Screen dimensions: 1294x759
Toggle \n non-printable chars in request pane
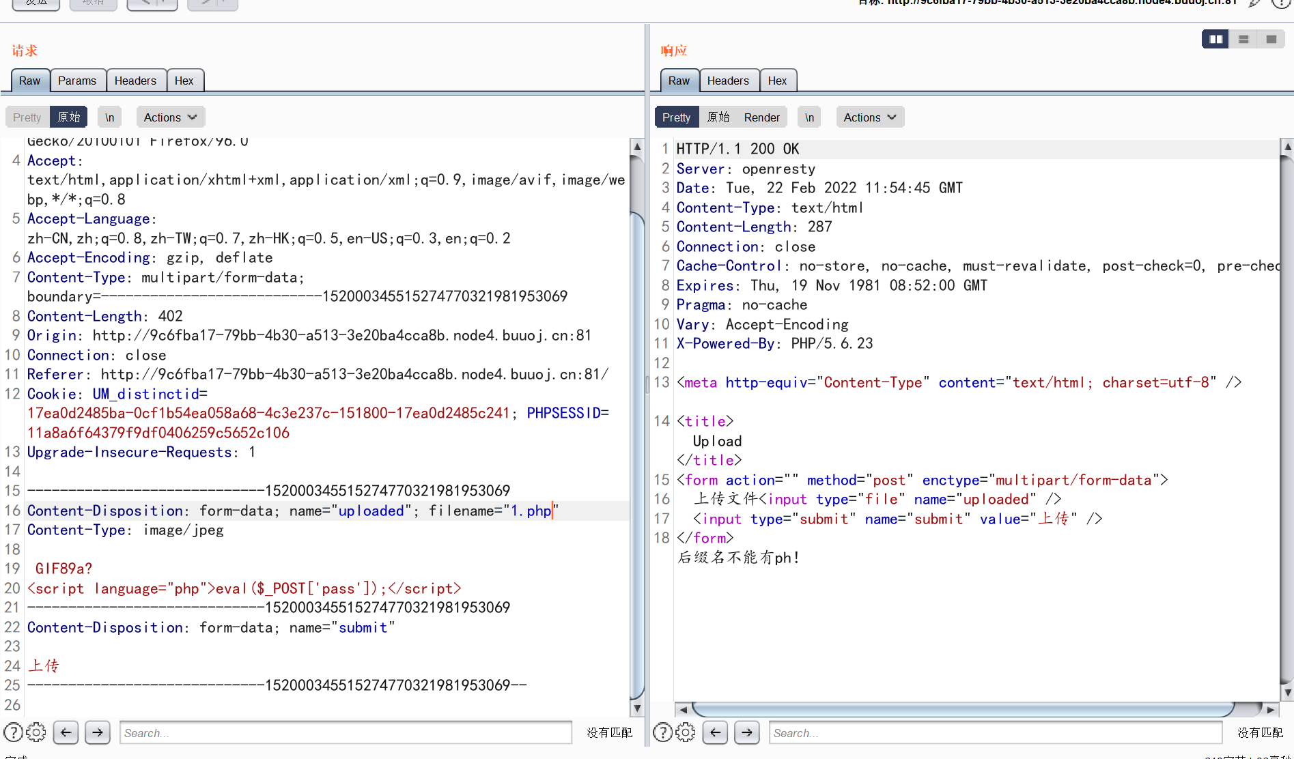109,117
